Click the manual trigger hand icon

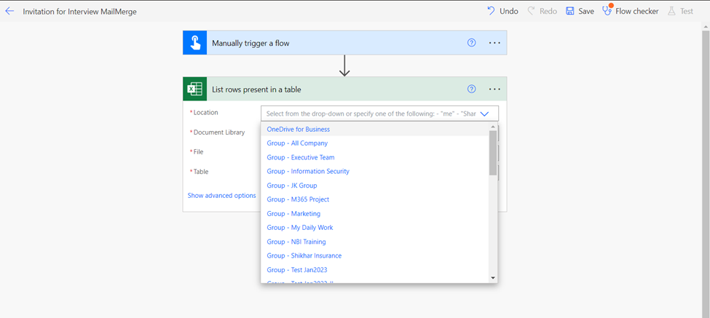click(194, 43)
